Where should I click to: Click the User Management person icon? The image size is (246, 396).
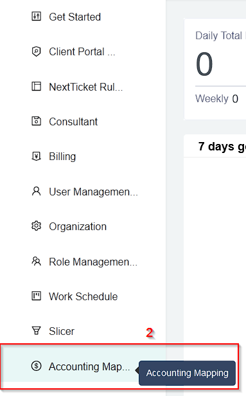coord(37,191)
